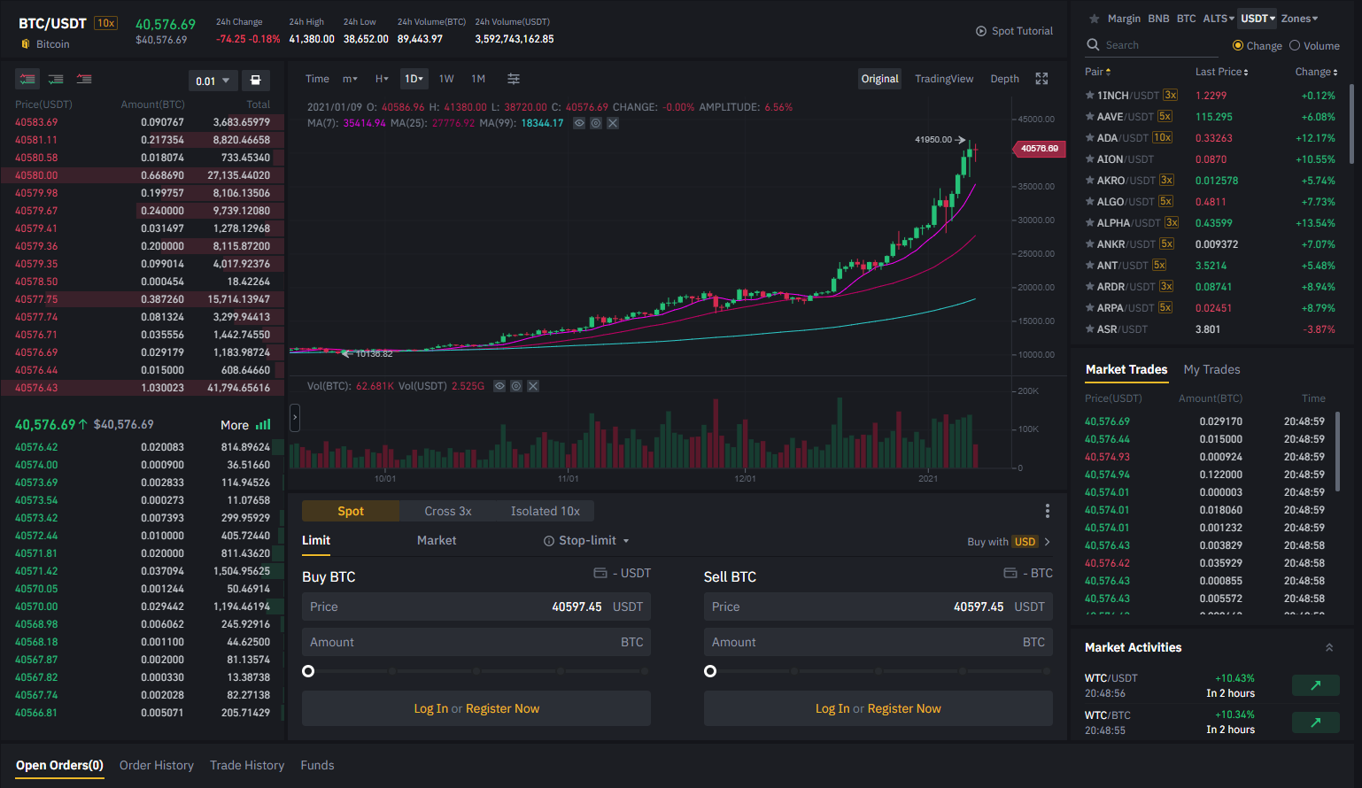This screenshot has width=1362, height=788.
Task: Click wallet icon next to Buy BTC balance
Action: tap(600, 573)
